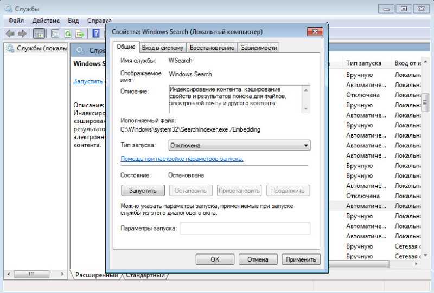Open the Действие menu
Image resolution: width=434 pixels, height=293 pixels.
(46, 21)
